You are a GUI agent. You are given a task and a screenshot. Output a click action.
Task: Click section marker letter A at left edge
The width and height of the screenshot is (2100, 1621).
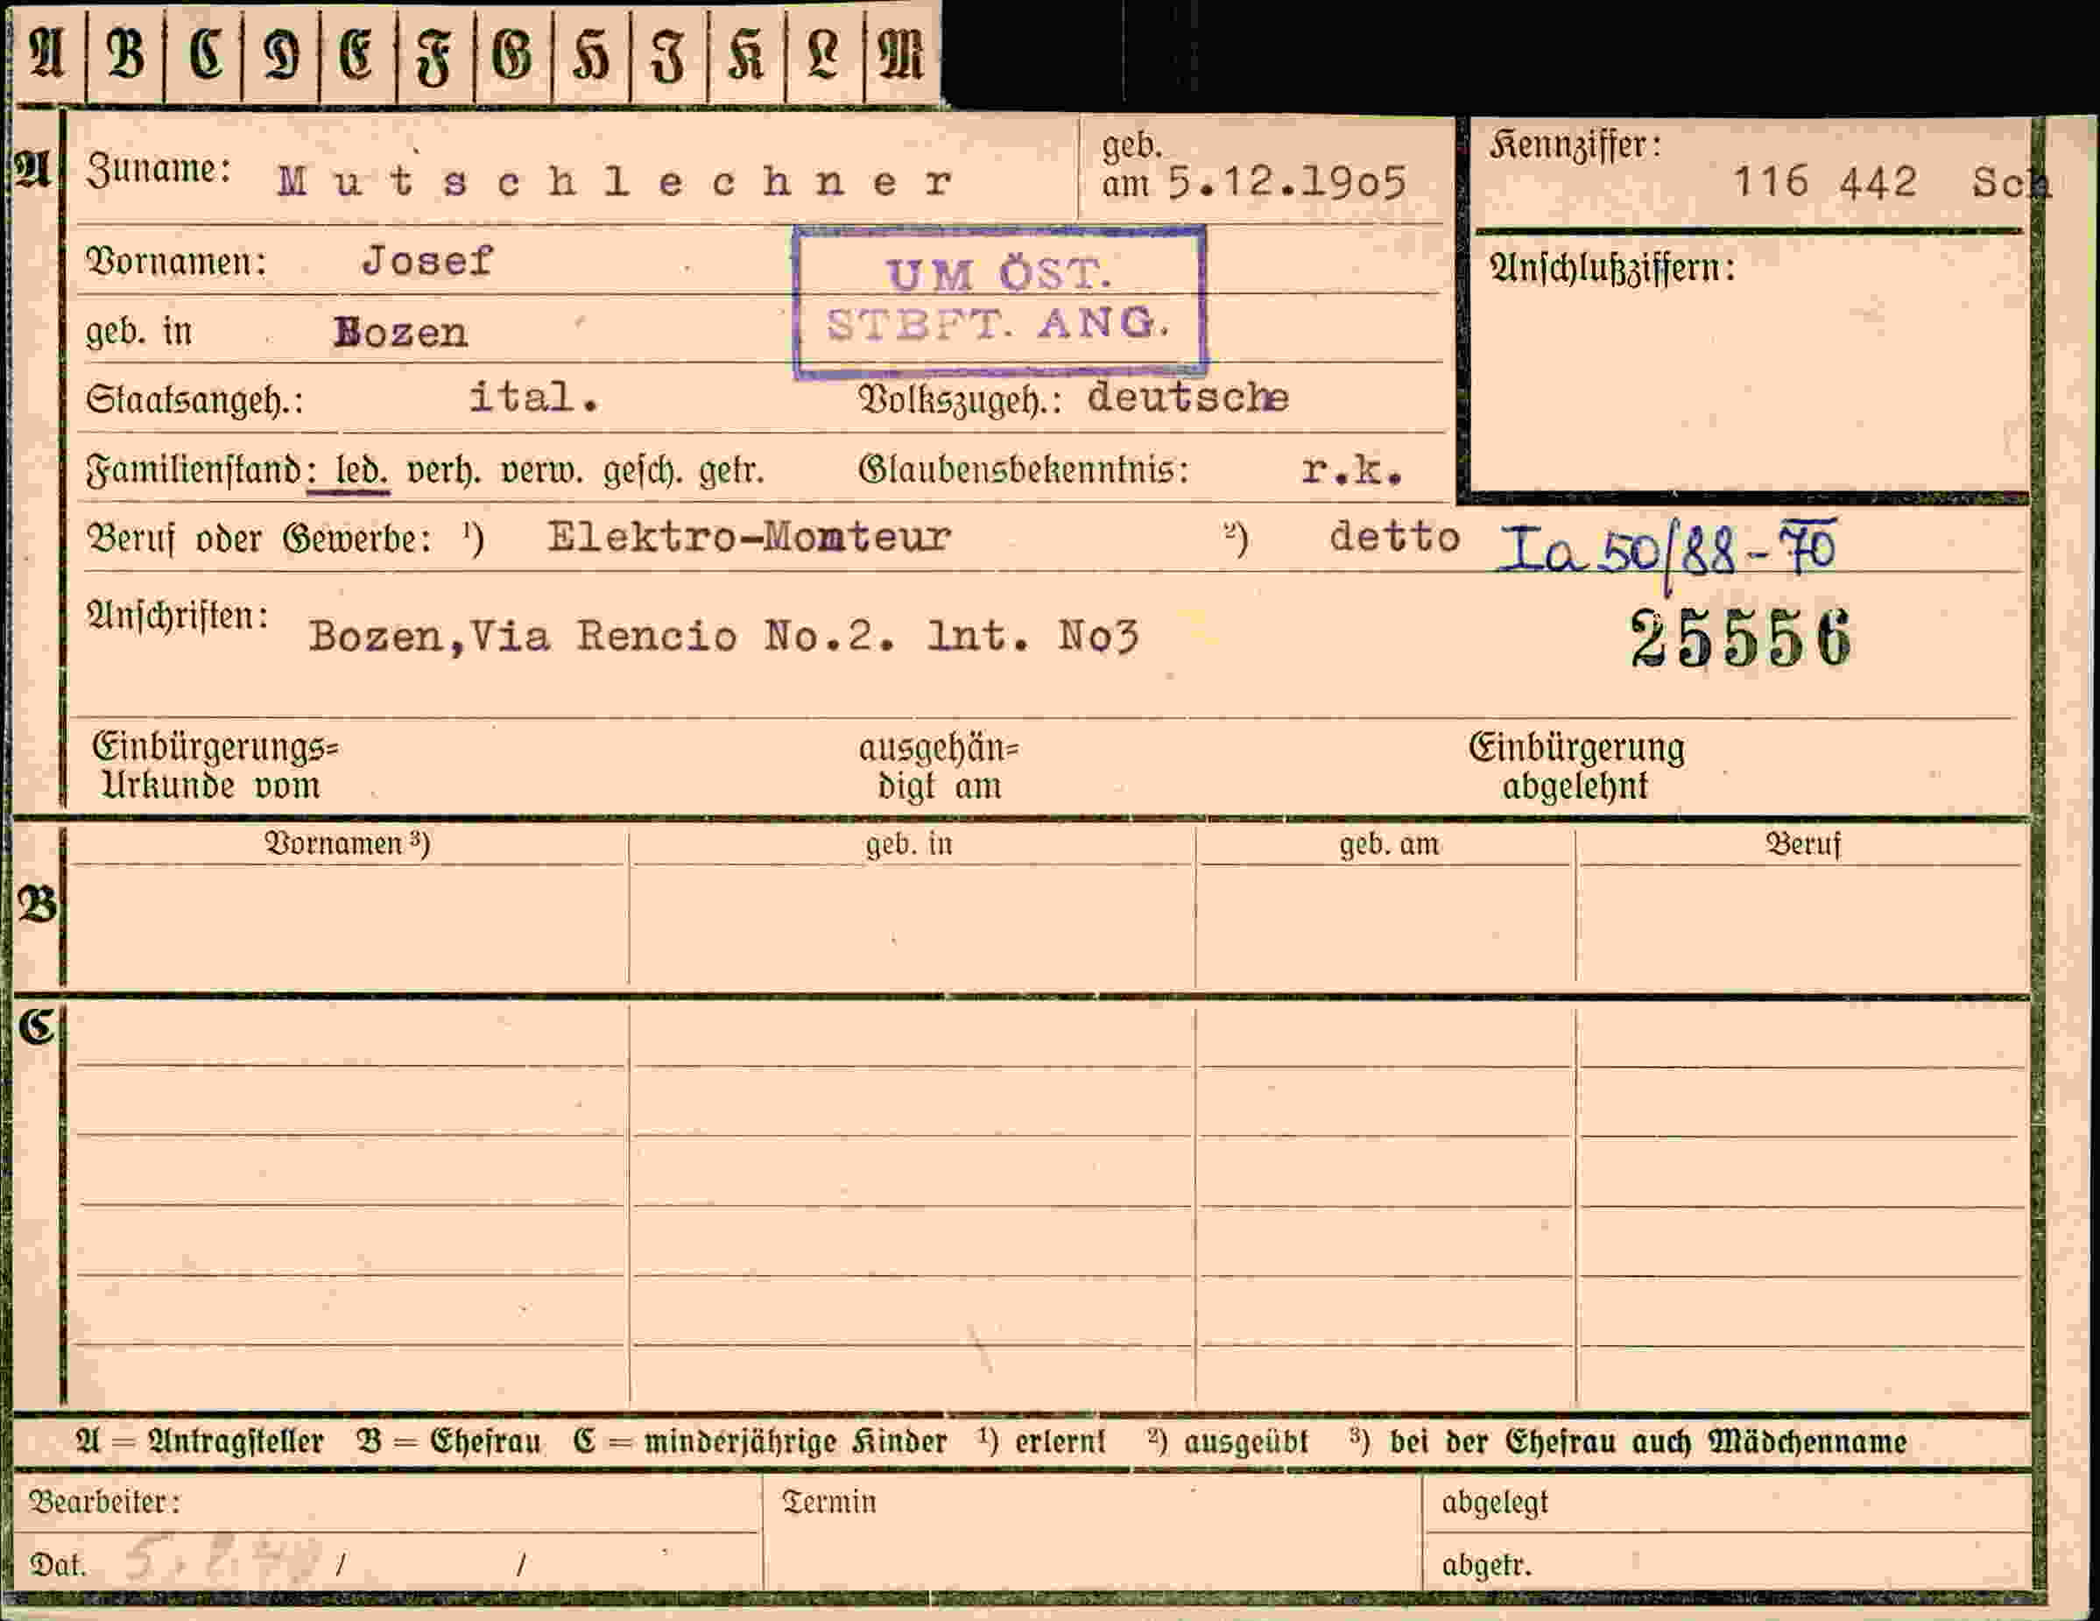pos(32,170)
